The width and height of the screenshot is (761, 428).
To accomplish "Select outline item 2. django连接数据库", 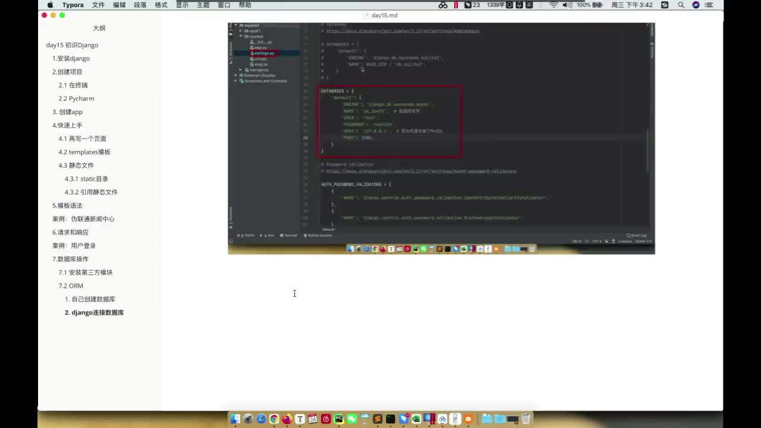I will [x=94, y=313].
